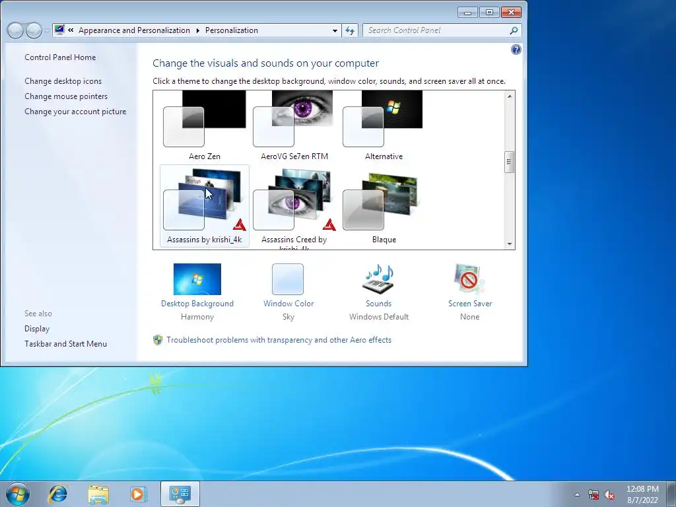The image size is (676, 507).
Task: Click Appearance and Personalization breadcrumb
Action: click(x=134, y=30)
